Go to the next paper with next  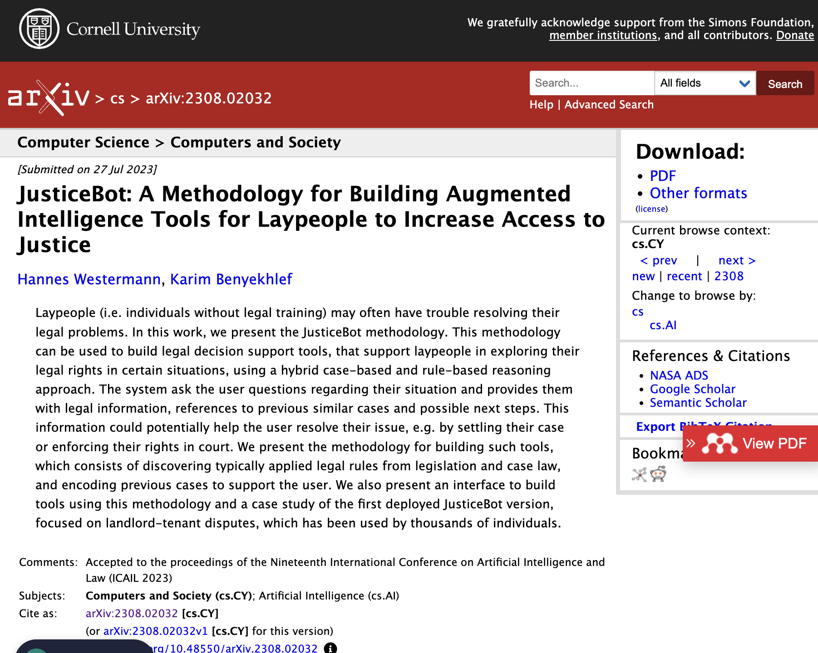click(737, 260)
